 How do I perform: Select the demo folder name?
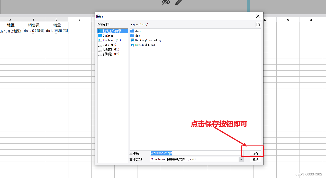(138, 31)
